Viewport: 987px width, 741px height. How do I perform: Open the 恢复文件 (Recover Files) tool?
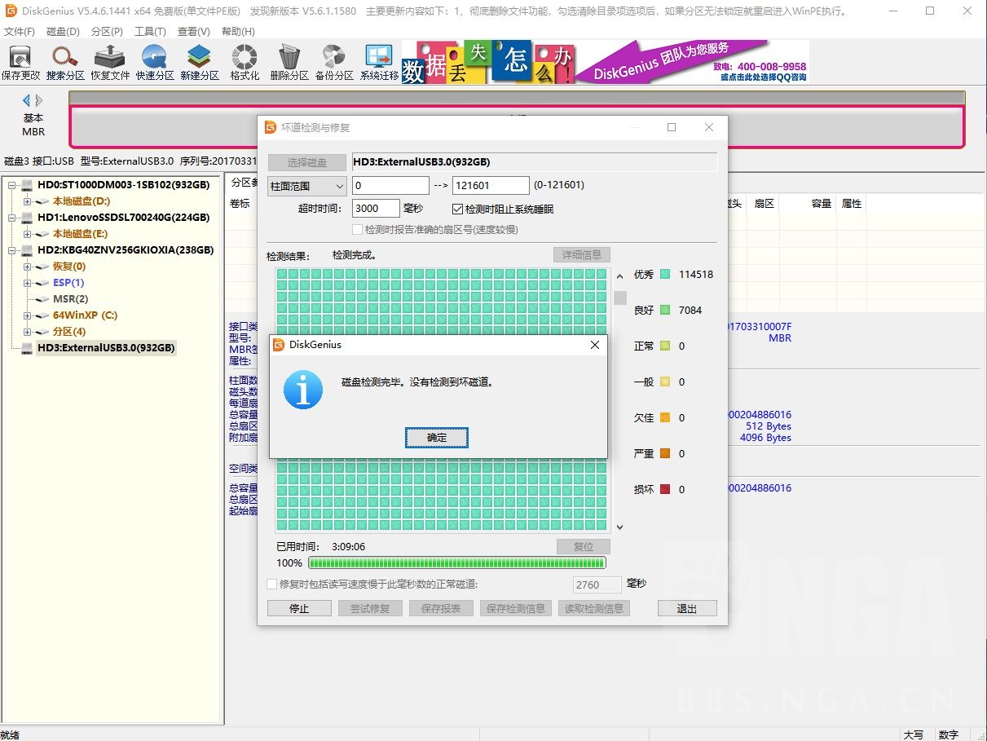(x=110, y=62)
